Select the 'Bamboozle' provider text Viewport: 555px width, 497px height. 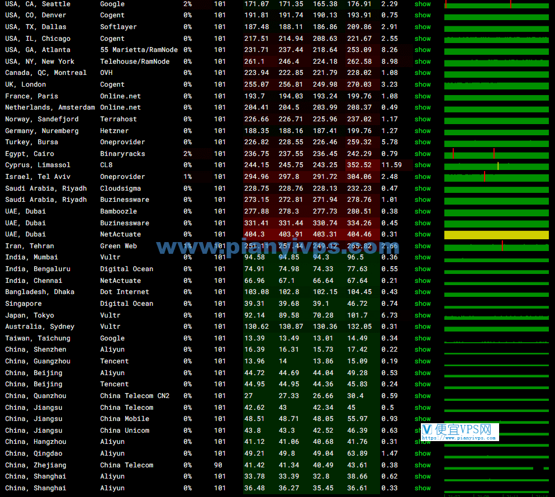[118, 211]
